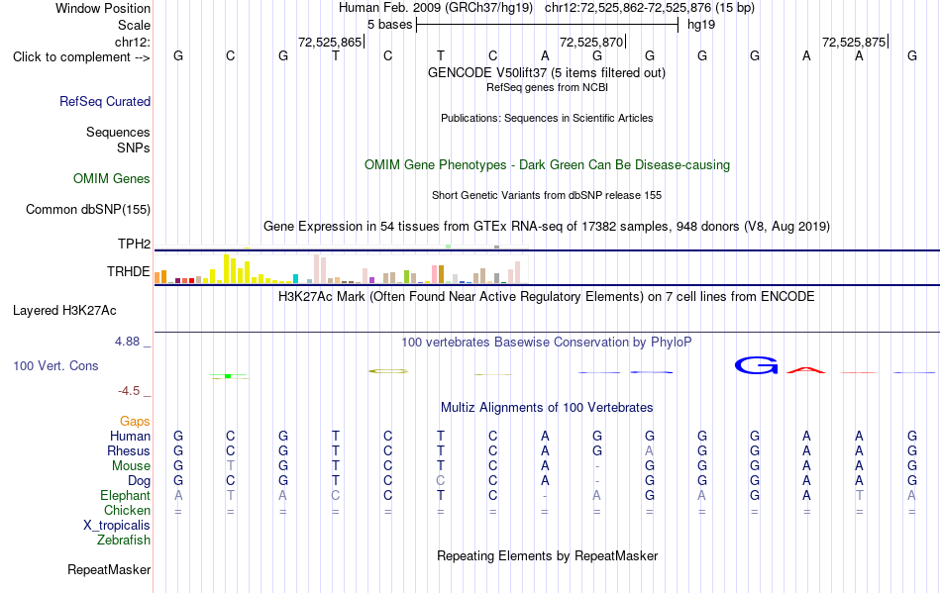Click the GTEx Gene Expression track title
Image resolution: width=941 pixels, height=593 pixels.
[547, 226]
